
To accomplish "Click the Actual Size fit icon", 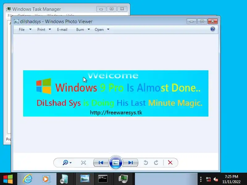I will pyautogui.click(x=83, y=162).
